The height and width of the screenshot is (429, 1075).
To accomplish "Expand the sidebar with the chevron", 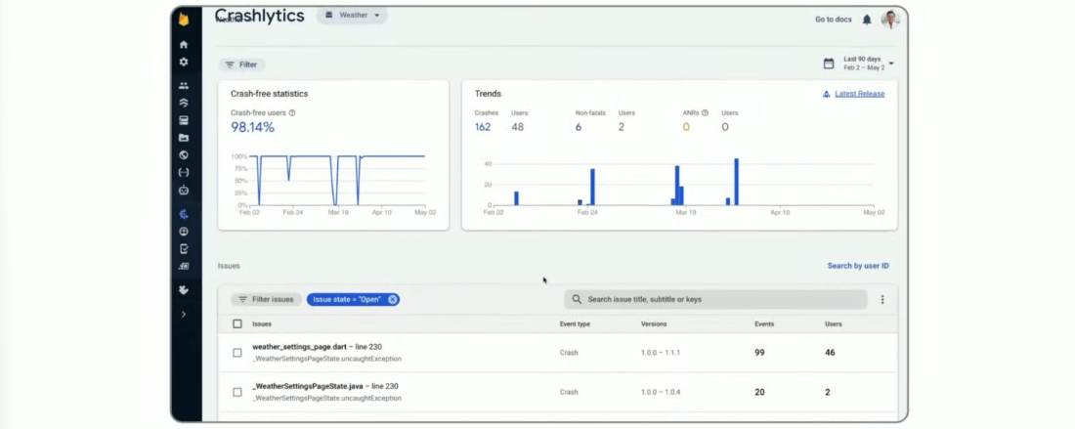I will (183, 314).
